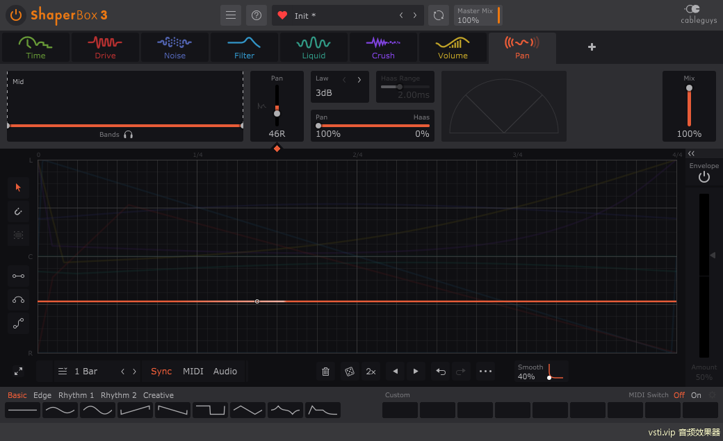This screenshot has width=723, height=441.
Task: Switch to the Liquid shaper tab
Action: [x=314, y=47]
